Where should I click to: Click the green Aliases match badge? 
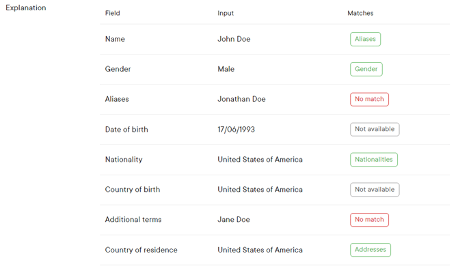click(x=365, y=39)
